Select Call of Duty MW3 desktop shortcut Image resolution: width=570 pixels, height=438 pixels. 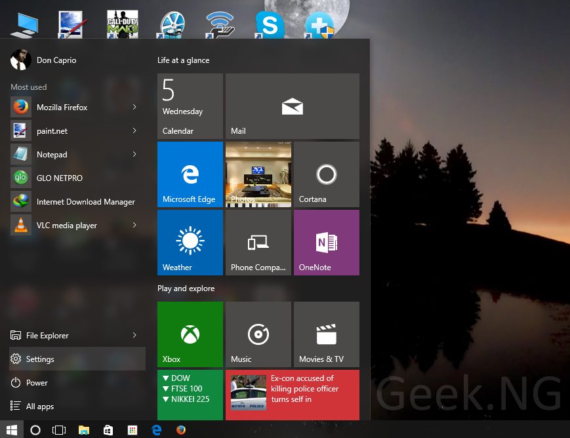pos(123,24)
